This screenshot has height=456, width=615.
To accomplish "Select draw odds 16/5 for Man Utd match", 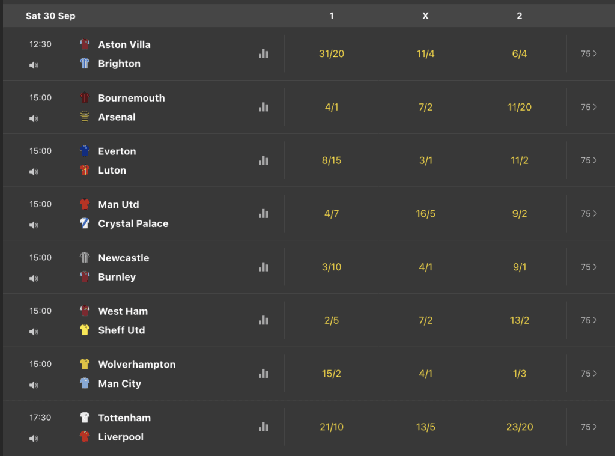I will (x=426, y=213).
